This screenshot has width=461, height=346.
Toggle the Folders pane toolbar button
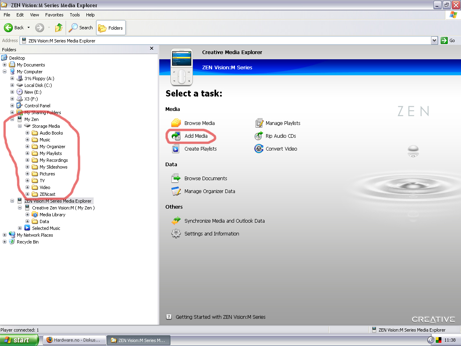[x=110, y=28]
